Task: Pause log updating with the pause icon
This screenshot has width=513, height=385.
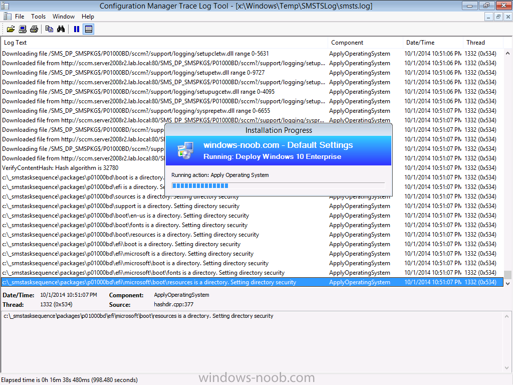Action: pyautogui.click(x=77, y=29)
